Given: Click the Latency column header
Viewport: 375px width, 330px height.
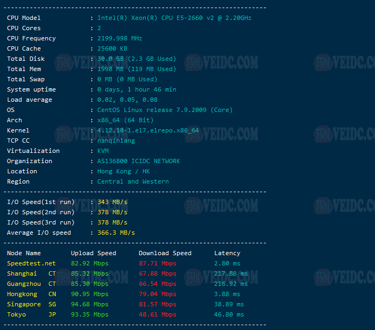Looking at the screenshot, I should (x=227, y=253).
